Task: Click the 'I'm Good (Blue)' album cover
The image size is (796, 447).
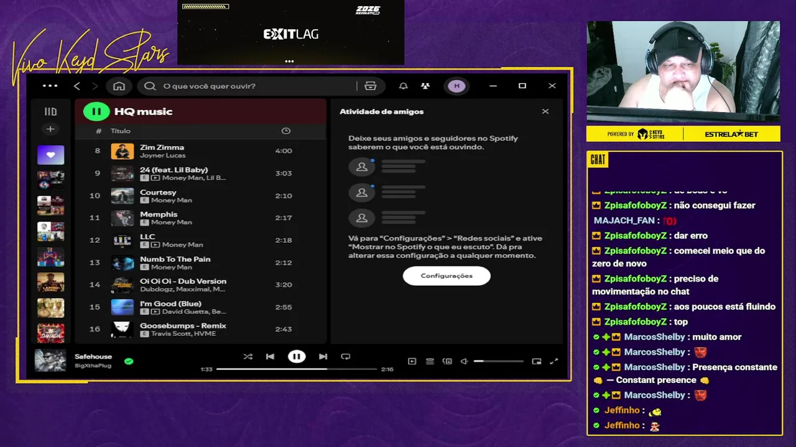Action: 123,307
